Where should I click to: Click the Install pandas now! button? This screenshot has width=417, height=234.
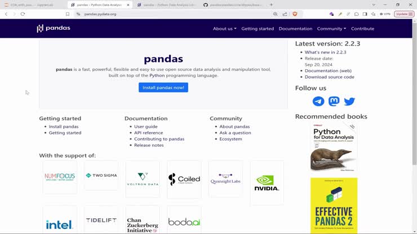click(x=163, y=88)
